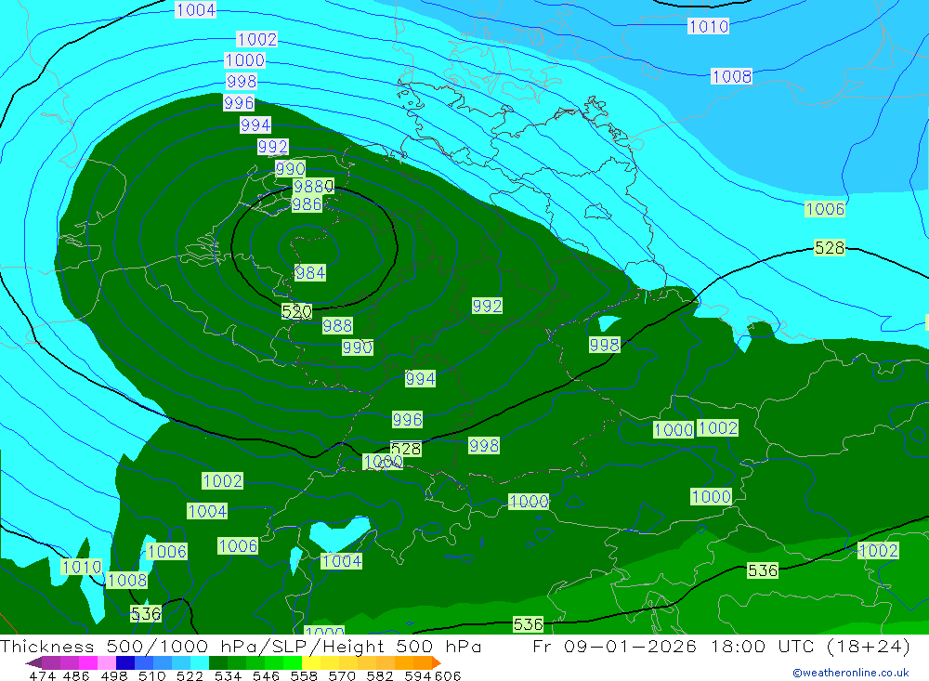Click the '510' legend value

[152, 675]
